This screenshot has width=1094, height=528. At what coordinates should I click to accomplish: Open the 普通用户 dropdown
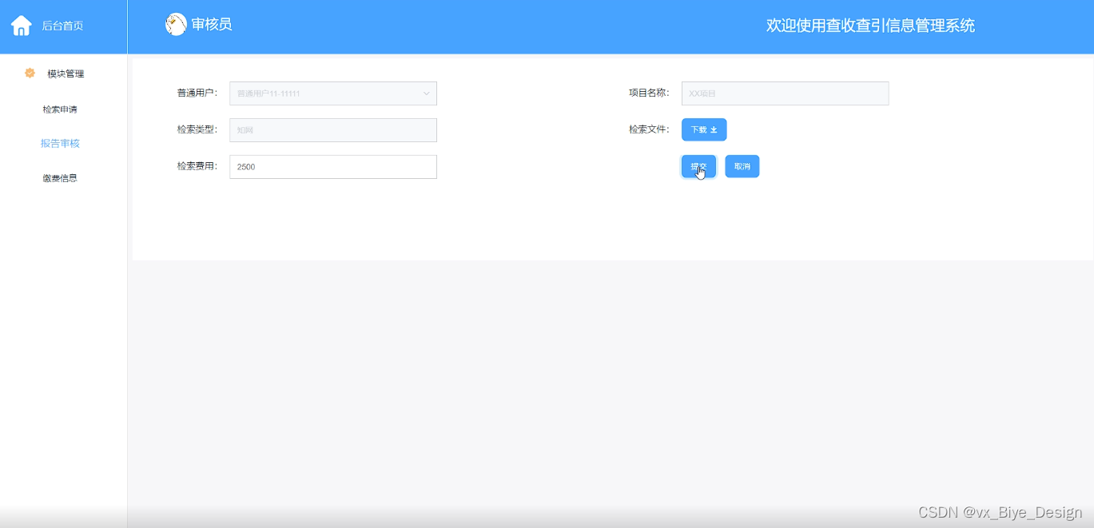[332, 93]
